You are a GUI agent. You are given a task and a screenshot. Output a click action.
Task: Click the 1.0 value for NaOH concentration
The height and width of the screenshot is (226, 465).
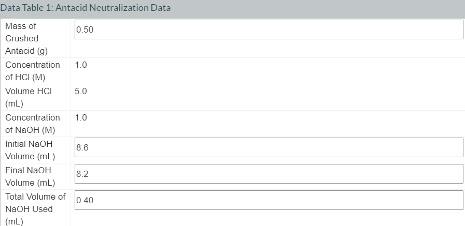point(81,118)
